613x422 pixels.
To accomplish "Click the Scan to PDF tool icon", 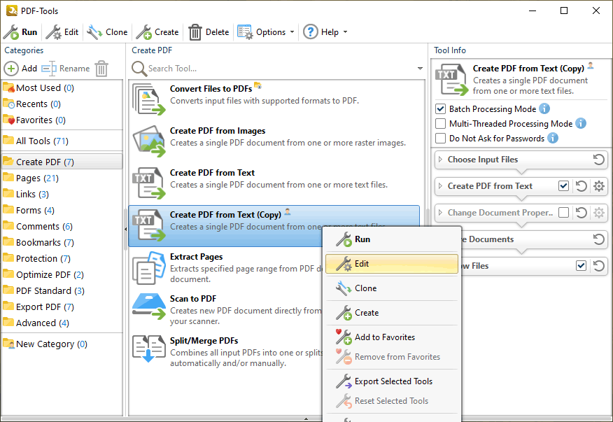I will click(148, 307).
